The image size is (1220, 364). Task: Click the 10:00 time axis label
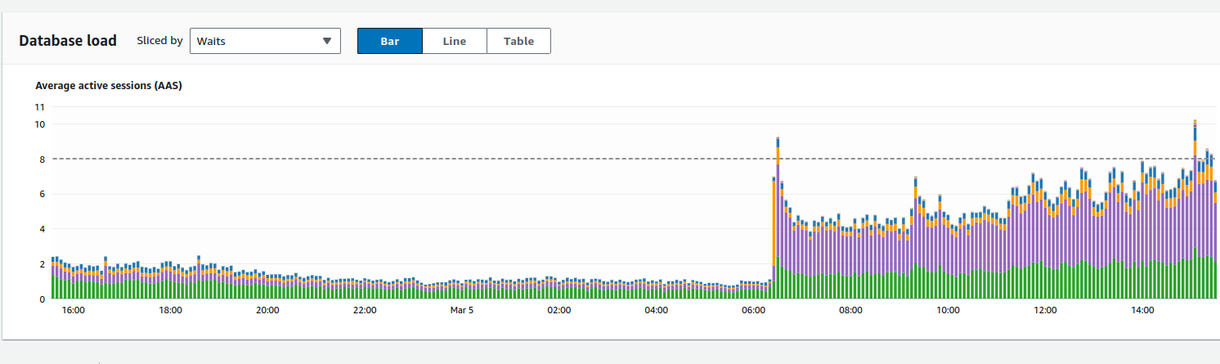click(x=948, y=311)
